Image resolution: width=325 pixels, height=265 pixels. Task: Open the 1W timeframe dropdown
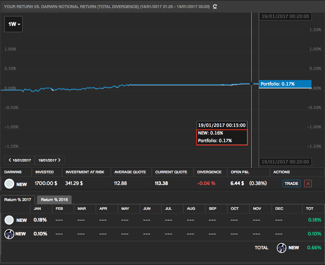click(13, 24)
